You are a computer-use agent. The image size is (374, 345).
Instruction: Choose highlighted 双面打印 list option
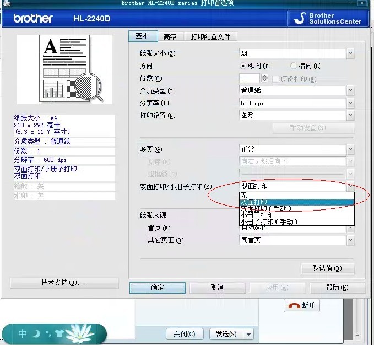pyautogui.click(x=297, y=202)
